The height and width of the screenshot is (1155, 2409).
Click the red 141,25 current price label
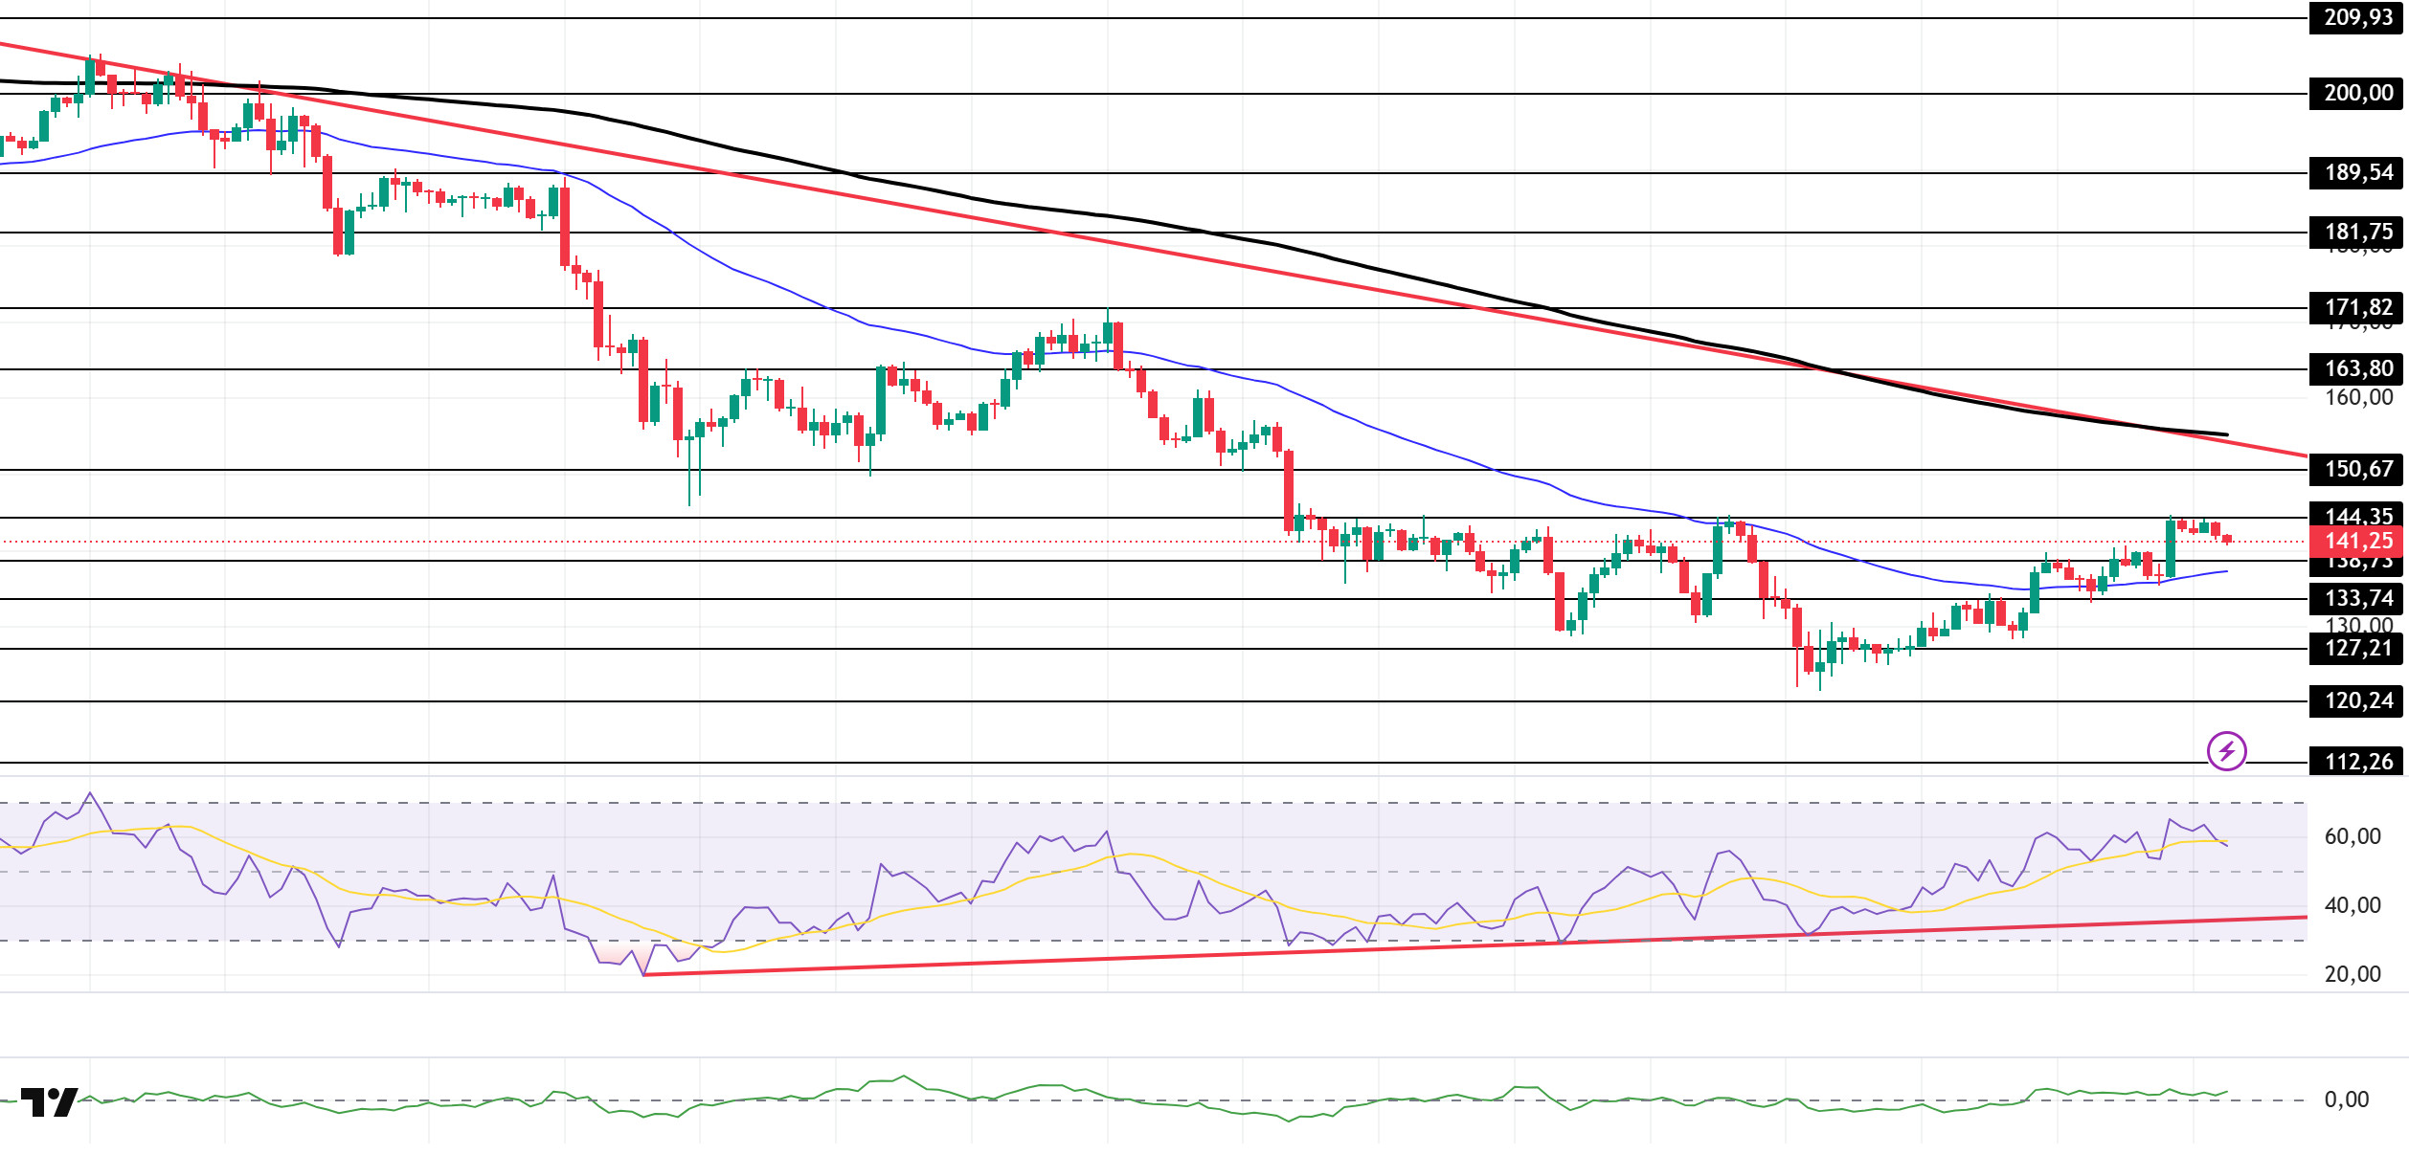click(2357, 542)
